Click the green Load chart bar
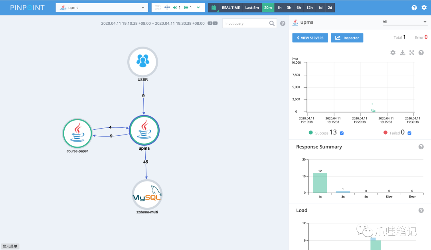 coord(376,245)
